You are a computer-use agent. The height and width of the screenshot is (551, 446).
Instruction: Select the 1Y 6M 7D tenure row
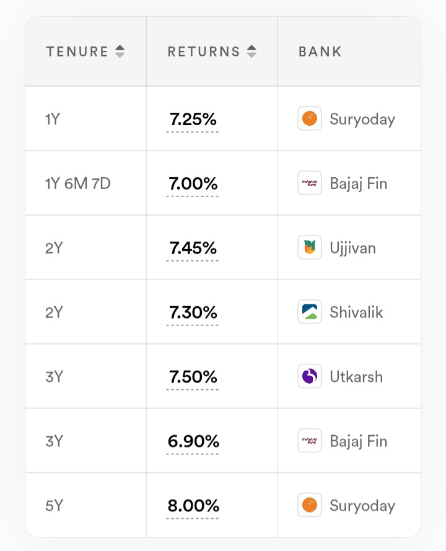[x=78, y=183]
